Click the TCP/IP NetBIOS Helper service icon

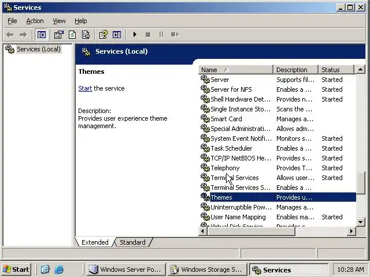pyautogui.click(x=205, y=158)
